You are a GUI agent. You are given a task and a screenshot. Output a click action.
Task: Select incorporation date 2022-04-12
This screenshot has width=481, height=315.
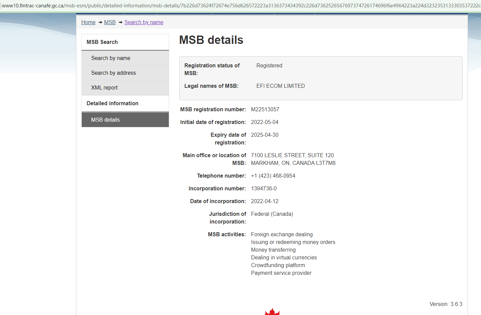265,201
